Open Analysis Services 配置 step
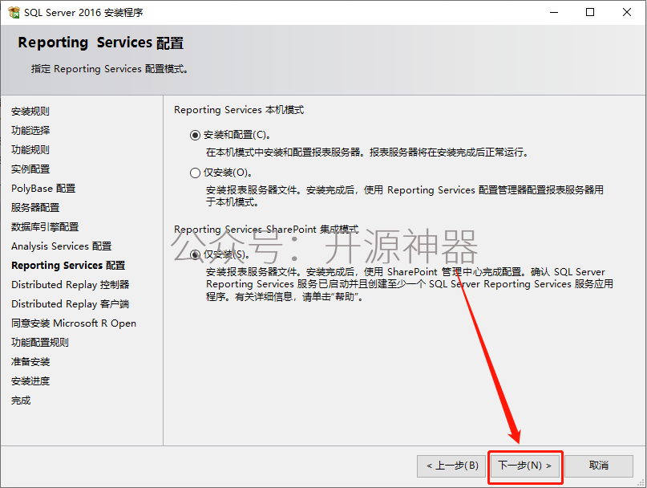Screen dimensions: 647x488 62,246
